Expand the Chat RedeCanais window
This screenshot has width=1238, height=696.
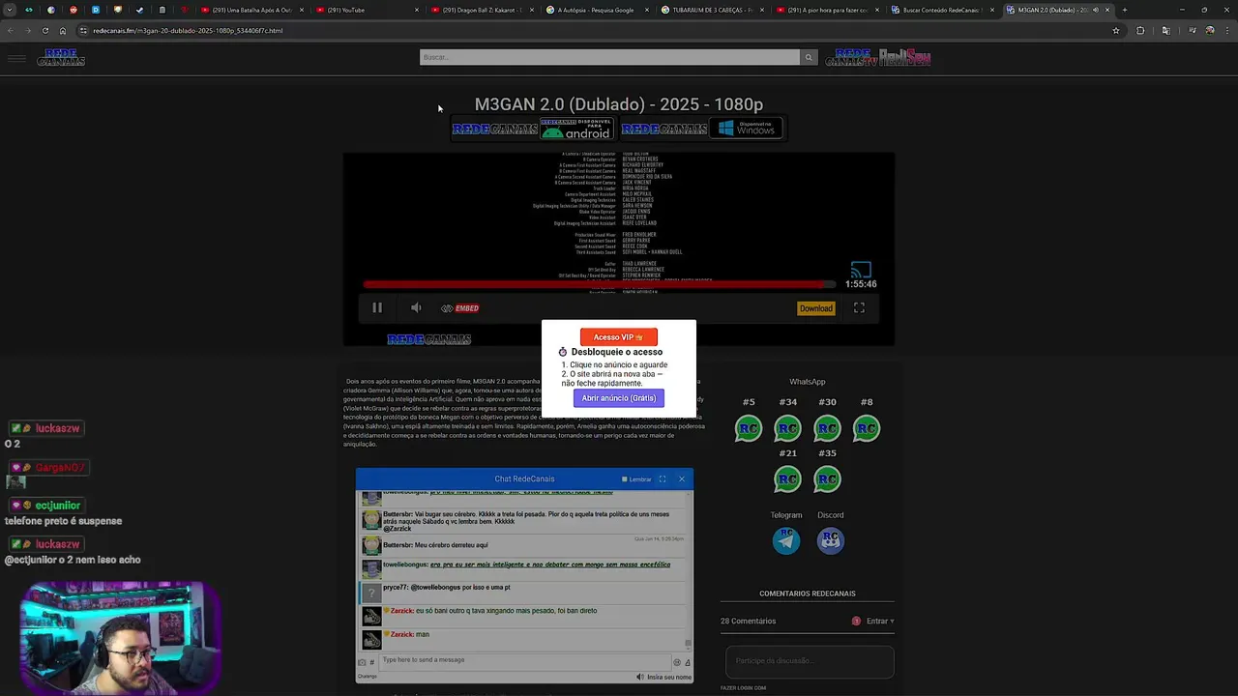click(x=663, y=479)
